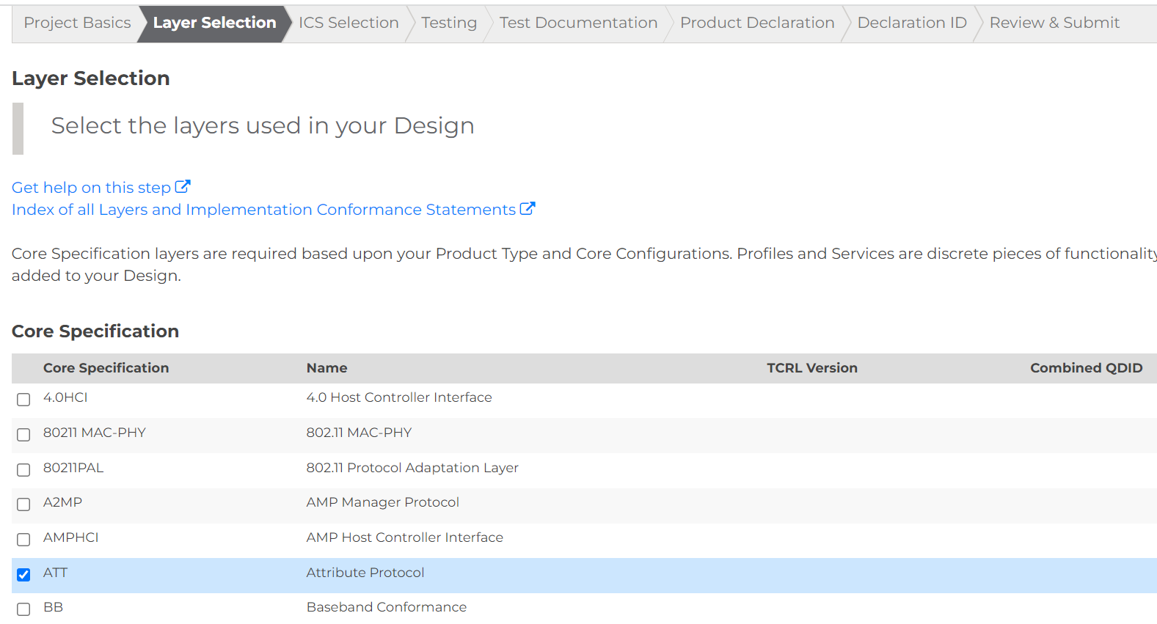Open the ICS Selection tab

(x=348, y=23)
